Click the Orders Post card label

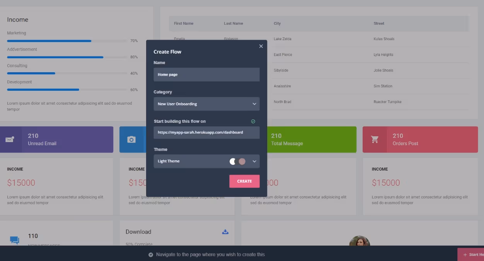(405, 144)
